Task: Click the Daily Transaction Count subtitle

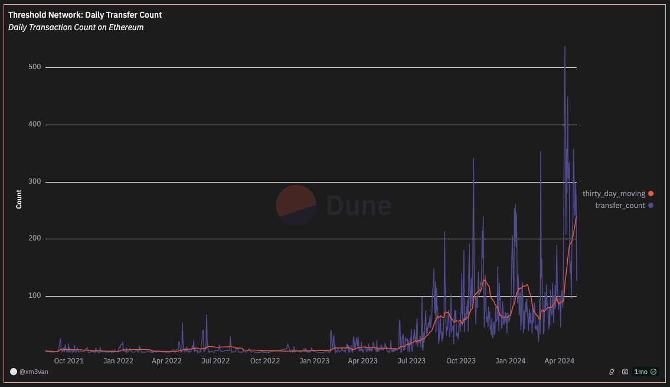Action: click(x=76, y=27)
